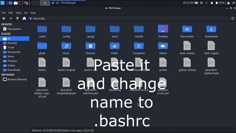Click the 07:11 PM clock
The height and width of the screenshot is (133, 236).
click(x=188, y=3)
